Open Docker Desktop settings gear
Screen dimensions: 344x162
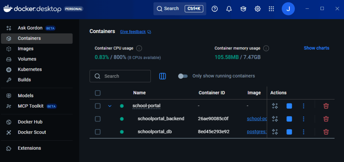(x=258, y=9)
